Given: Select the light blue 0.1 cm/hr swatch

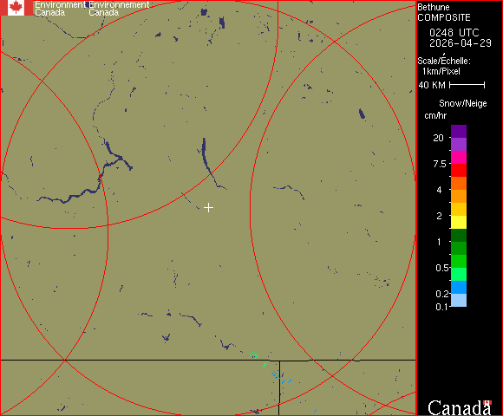Looking at the screenshot, I should (459, 301).
